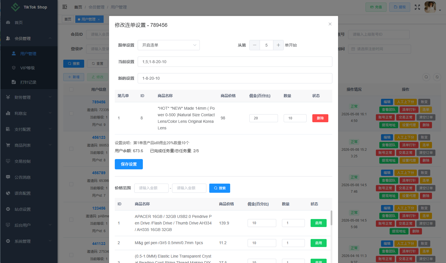Open the 跟单设置 dropdown

(169, 45)
